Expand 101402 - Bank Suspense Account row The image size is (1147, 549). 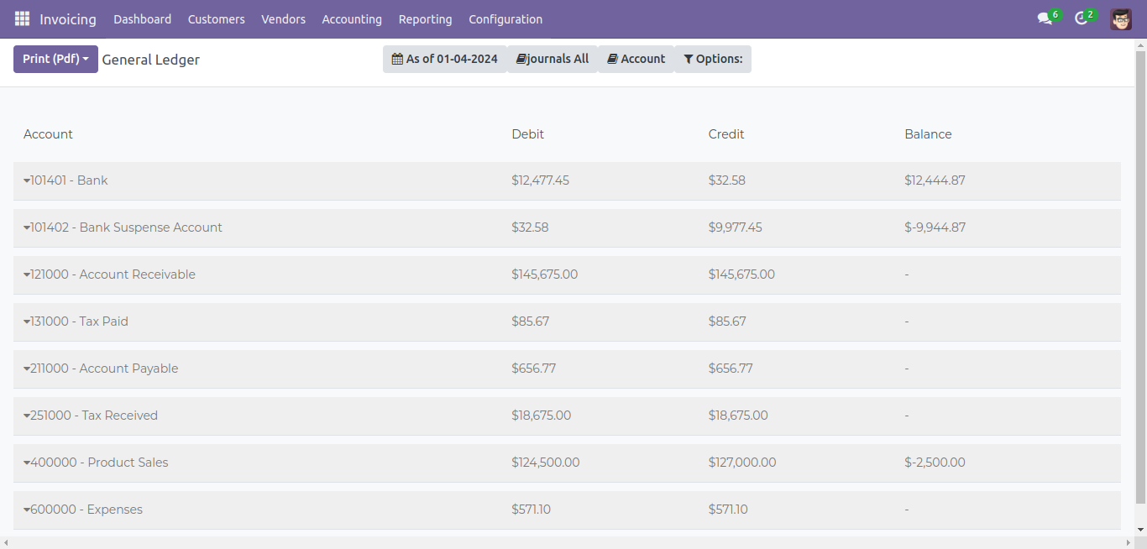pos(123,227)
